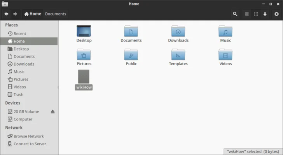Viewport: 283px width, 155px height.
Task: Select the wikiHow file icon
Action: 84,77
